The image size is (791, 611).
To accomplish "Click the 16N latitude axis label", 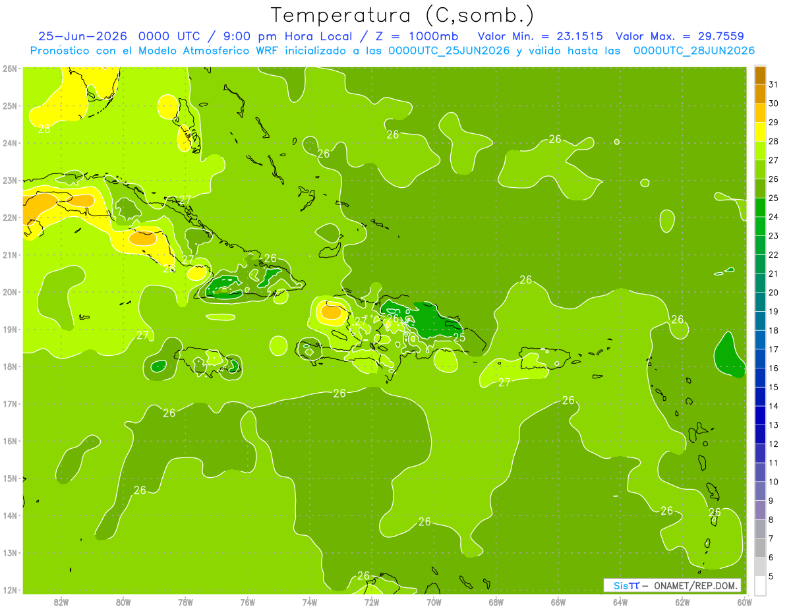I will tap(10, 441).
